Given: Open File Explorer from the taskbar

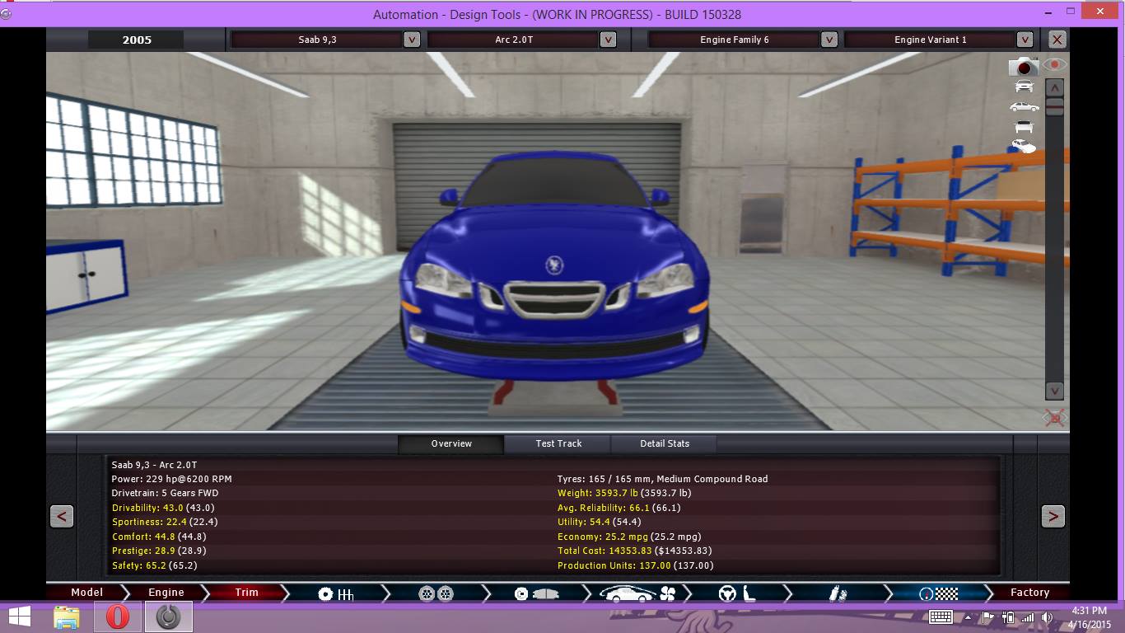Looking at the screenshot, I should click(x=67, y=617).
